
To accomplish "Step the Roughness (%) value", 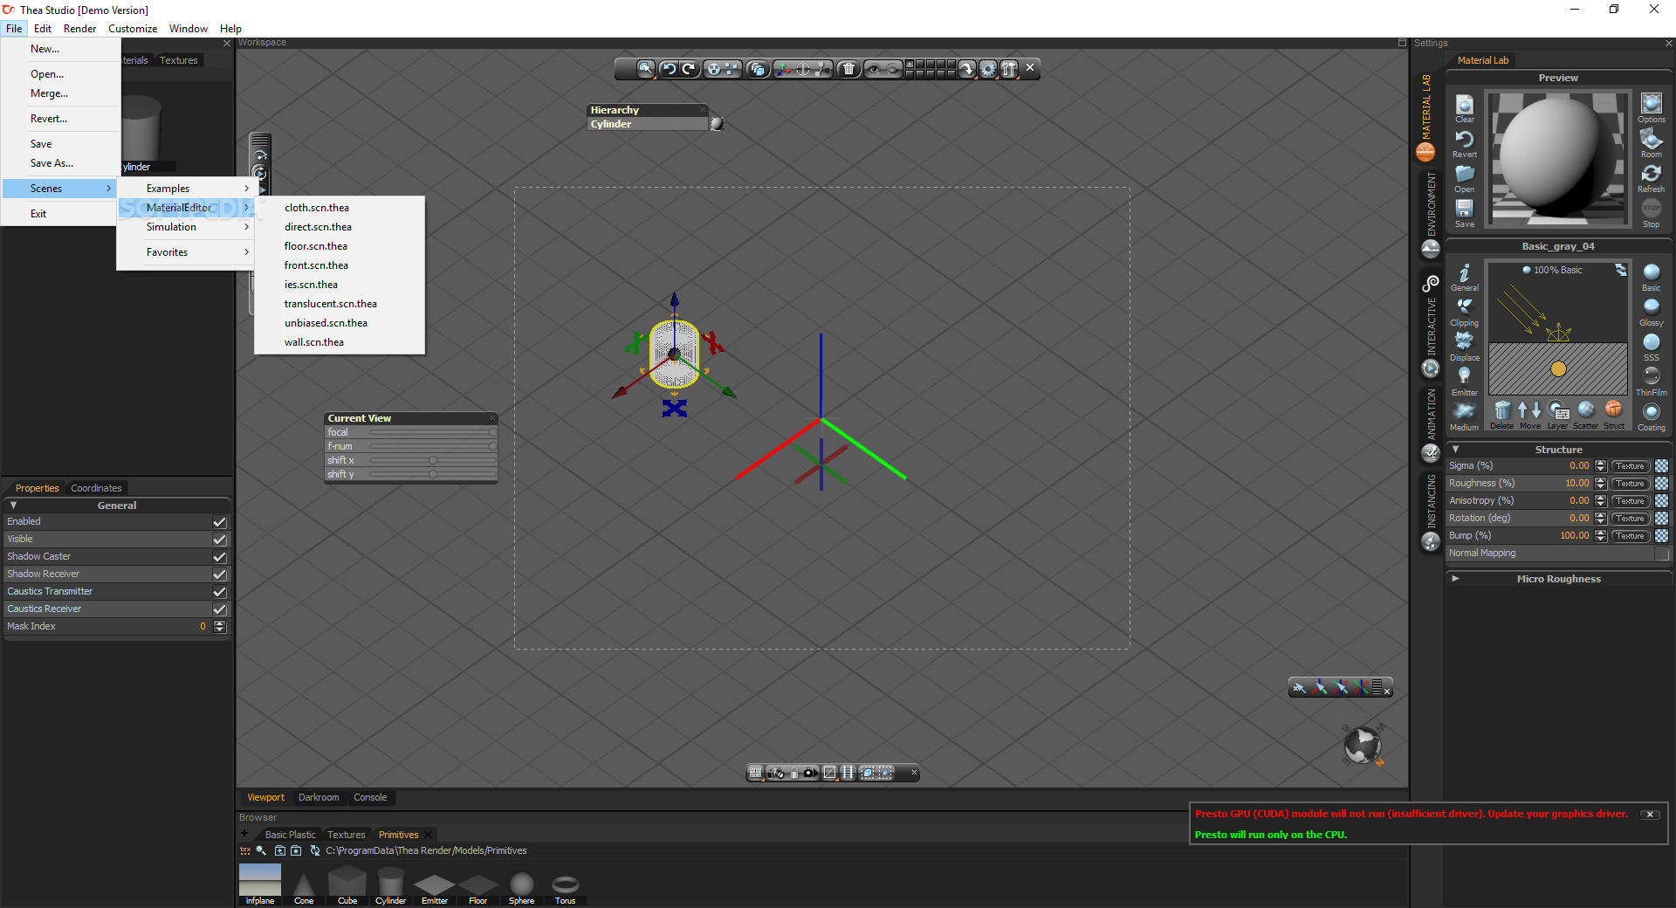I will click(1600, 484).
